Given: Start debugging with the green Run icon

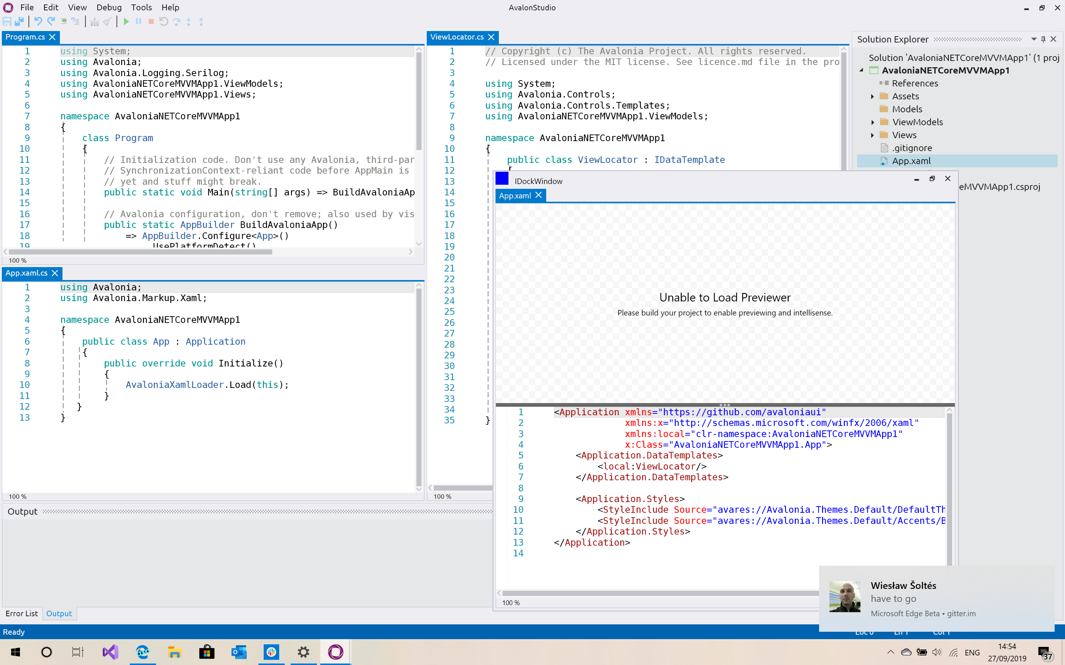Looking at the screenshot, I should click(x=126, y=21).
